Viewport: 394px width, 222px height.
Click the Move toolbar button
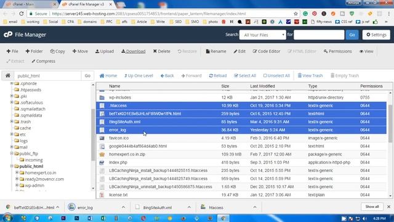coord(80,51)
